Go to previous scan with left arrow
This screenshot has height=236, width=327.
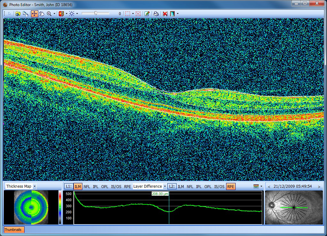[269, 187]
